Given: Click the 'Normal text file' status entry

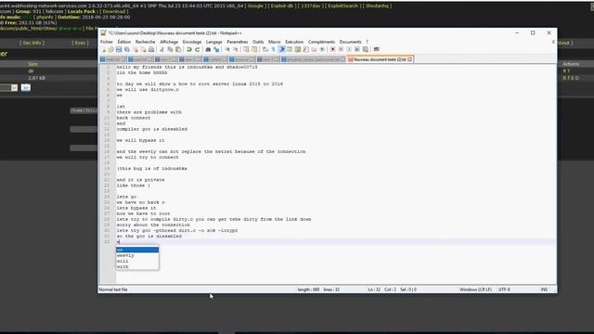Looking at the screenshot, I should click(x=113, y=289).
